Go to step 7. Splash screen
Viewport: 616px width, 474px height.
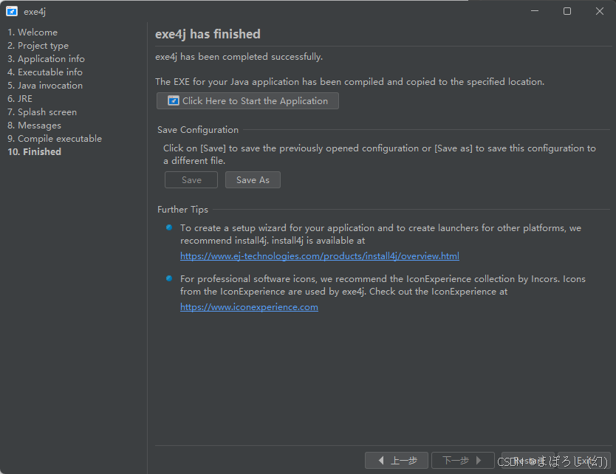coord(41,112)
